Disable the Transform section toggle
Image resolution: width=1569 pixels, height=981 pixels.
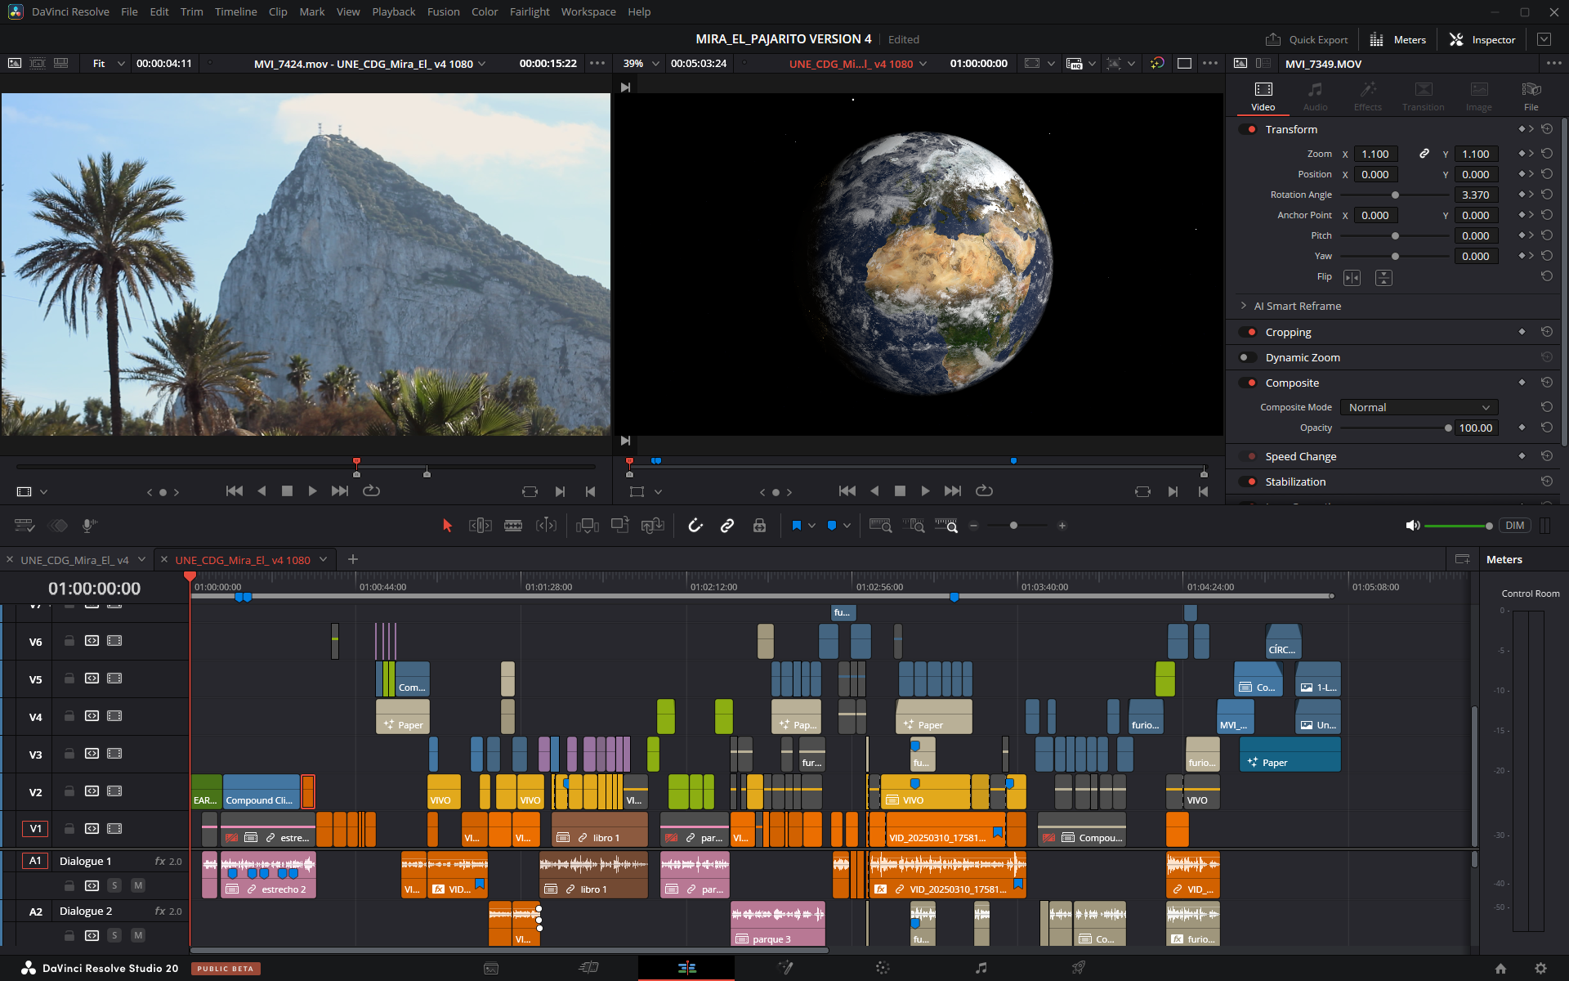(x=1248, y=129)
